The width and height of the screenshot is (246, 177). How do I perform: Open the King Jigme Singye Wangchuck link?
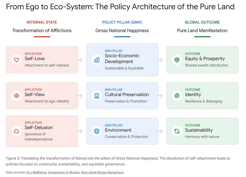[x=103, y=172]
